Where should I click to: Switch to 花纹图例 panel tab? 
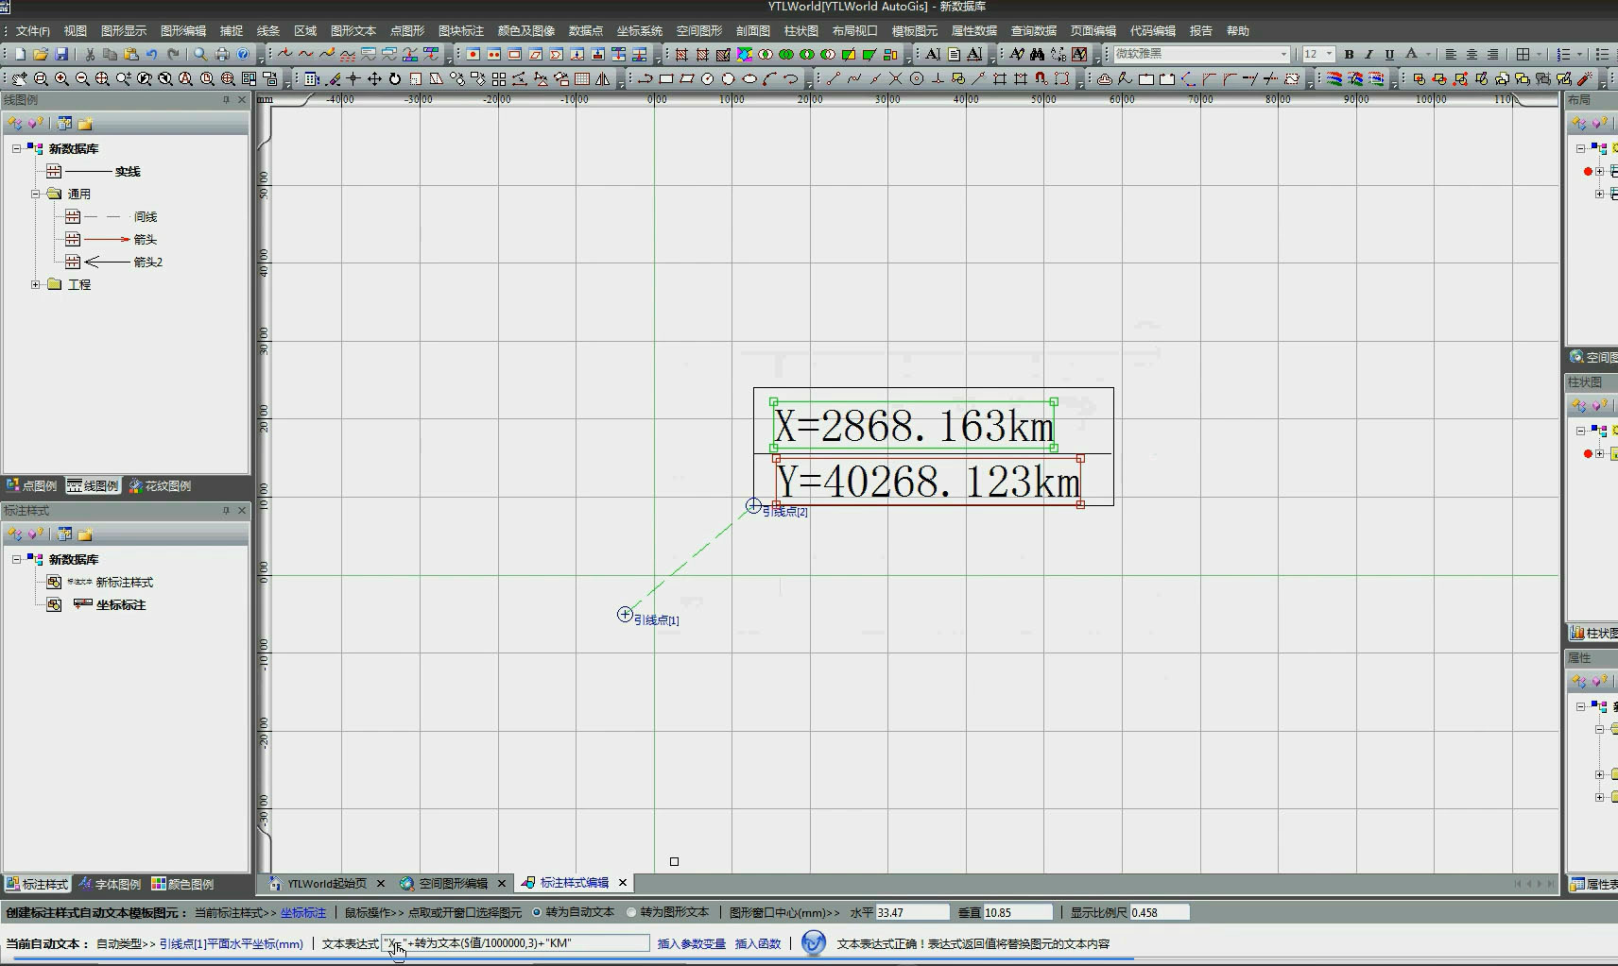(x=160, y=485)
